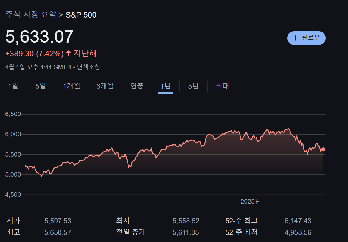
Task: Open the 주식 시장 요약 breadcrumb link
Action: coord(31,15)
